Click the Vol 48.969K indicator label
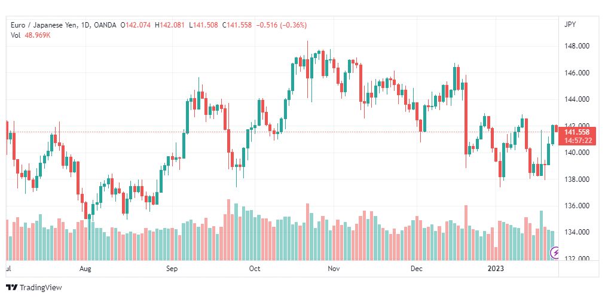Image resolution: width=605 pixels, height=298 pixels. coord(30,35)
